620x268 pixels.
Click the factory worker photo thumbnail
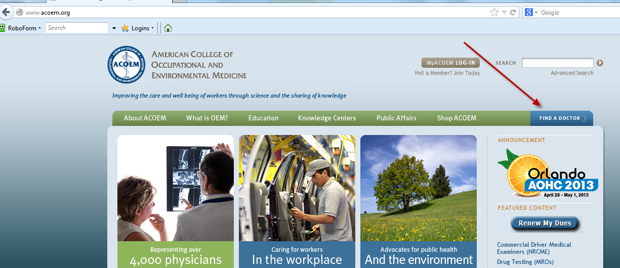(297, 188)
